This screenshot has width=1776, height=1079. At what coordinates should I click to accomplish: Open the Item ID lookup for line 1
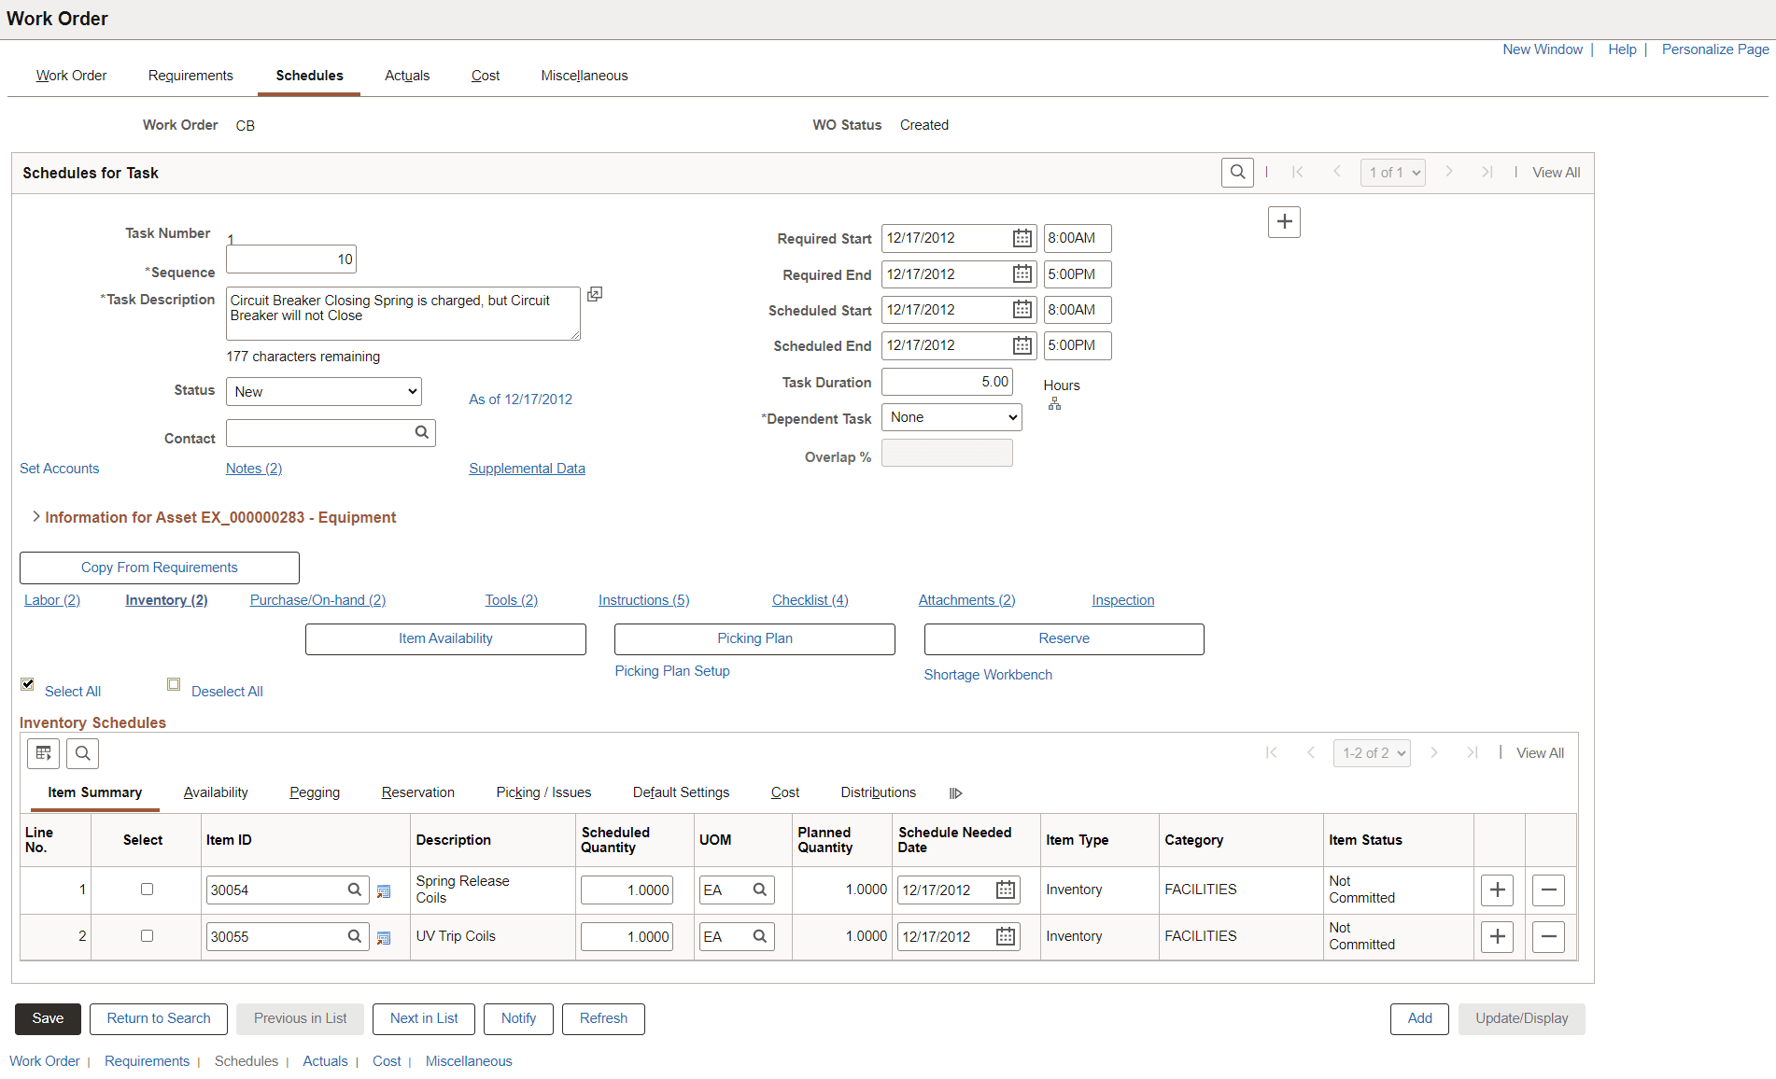tap(355, 890)
